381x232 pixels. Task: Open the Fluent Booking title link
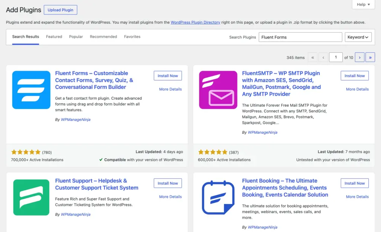pos(285,188)
